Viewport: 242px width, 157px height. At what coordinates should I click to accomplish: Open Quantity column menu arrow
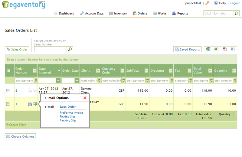point(234,70)
